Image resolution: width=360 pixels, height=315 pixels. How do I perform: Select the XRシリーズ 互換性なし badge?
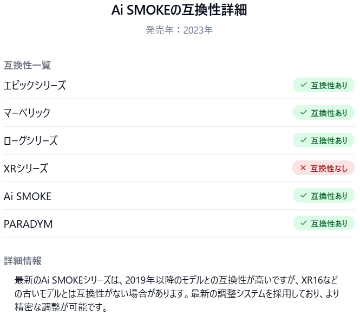(x=324, y=168)
